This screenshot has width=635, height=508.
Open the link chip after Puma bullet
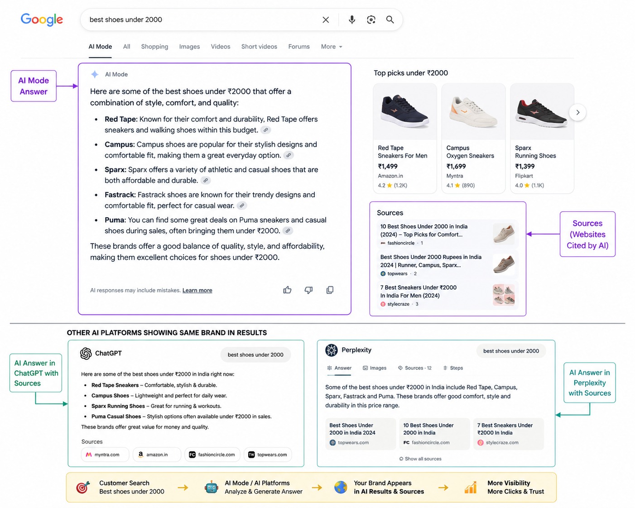(288, 230)
